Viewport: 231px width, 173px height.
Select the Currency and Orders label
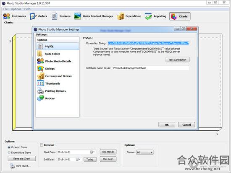pos(58,76)
